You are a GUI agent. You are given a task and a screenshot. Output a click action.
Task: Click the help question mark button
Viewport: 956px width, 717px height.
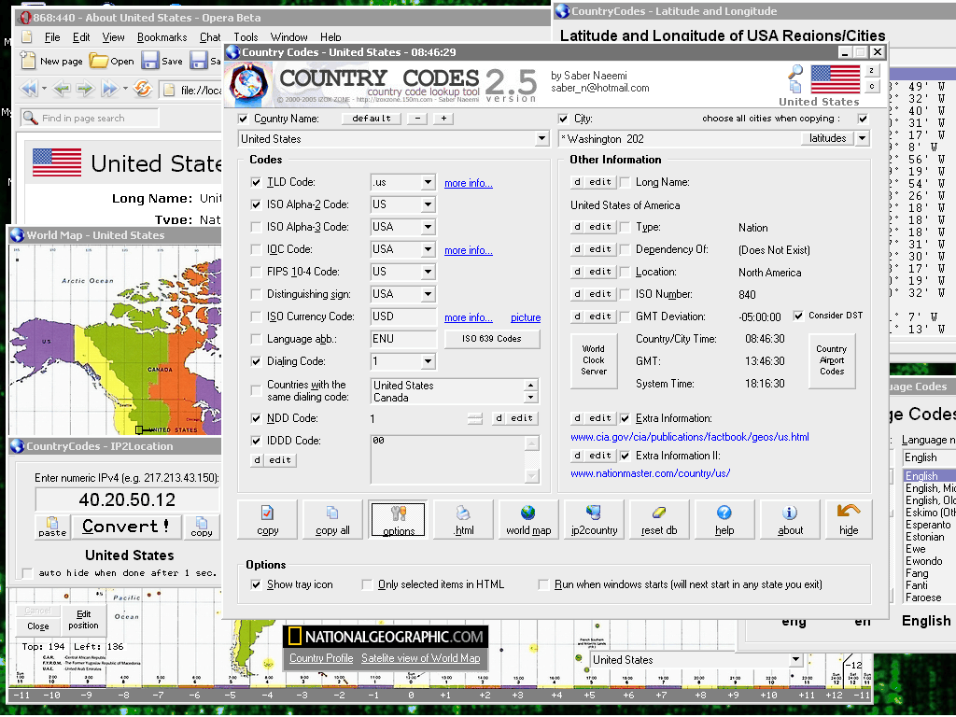pos(724,519)
